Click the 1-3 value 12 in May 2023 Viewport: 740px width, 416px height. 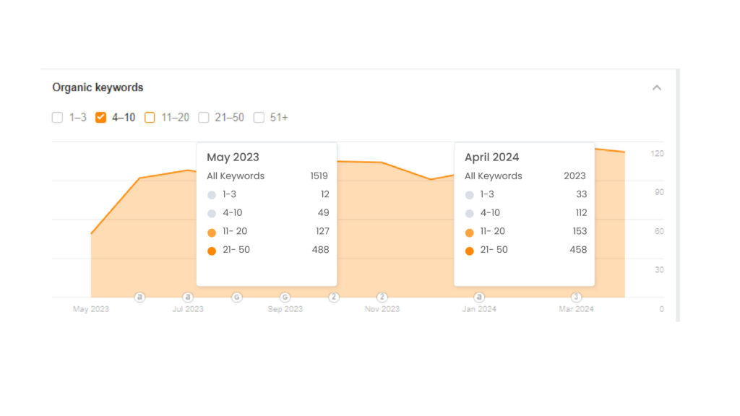click(324, 194)
